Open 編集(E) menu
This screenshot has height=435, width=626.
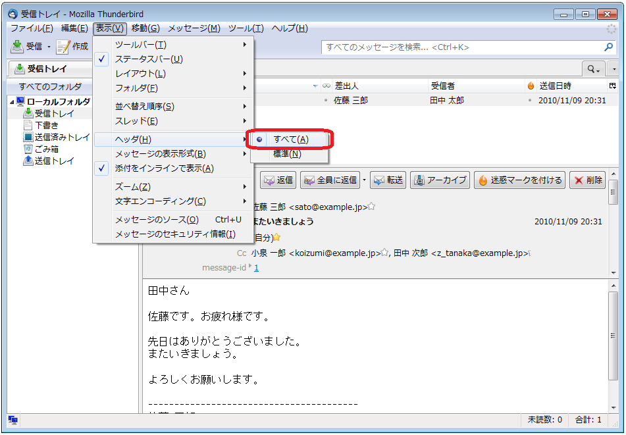pyautogui.click(x=74, y=28)
